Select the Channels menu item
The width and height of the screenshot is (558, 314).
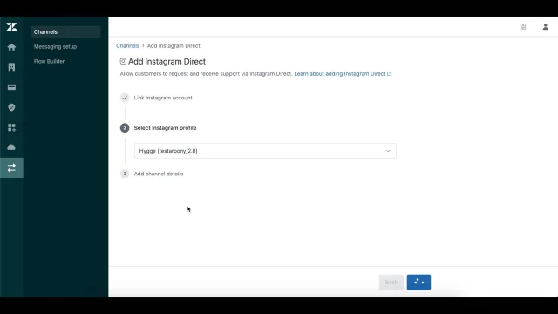[66, 31]
